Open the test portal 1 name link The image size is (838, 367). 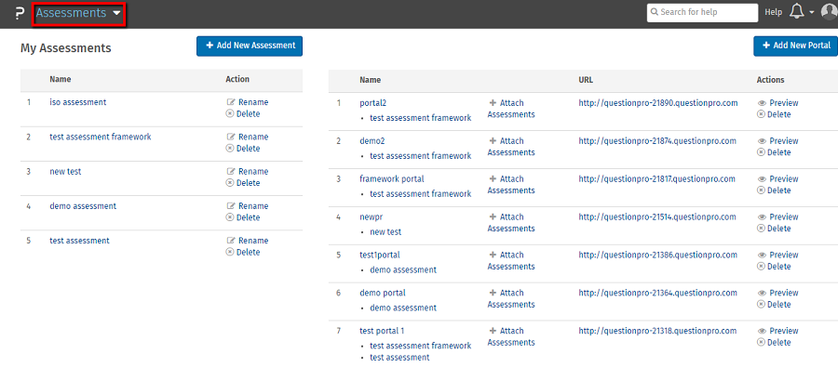tap(382, 331)
